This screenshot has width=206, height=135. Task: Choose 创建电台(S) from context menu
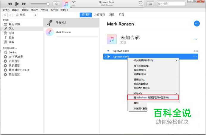153,74
